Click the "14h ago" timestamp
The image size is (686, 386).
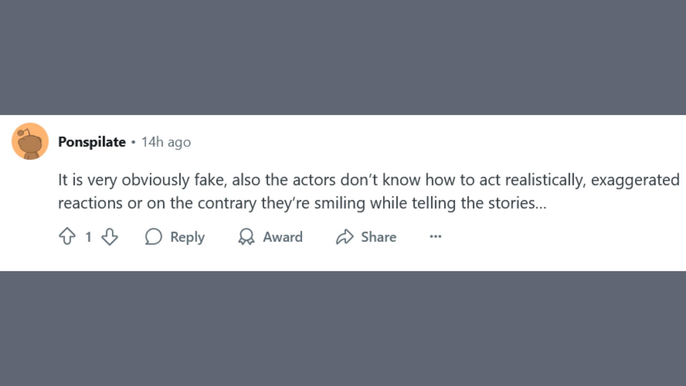[166, 142]
